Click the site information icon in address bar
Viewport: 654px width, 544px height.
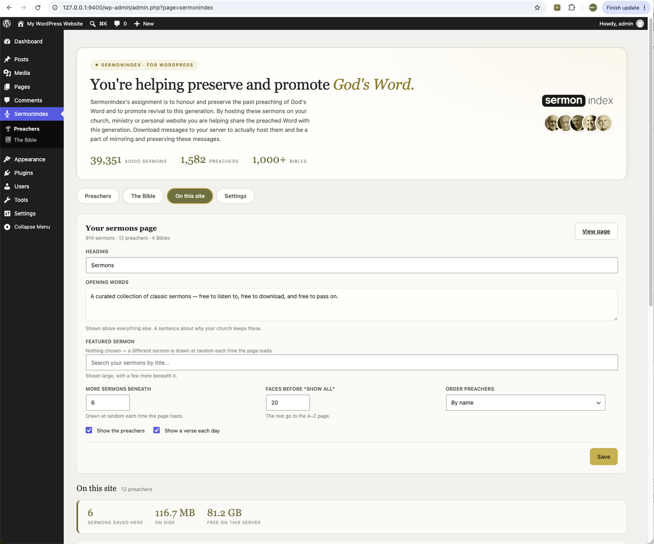coord(55,8)
